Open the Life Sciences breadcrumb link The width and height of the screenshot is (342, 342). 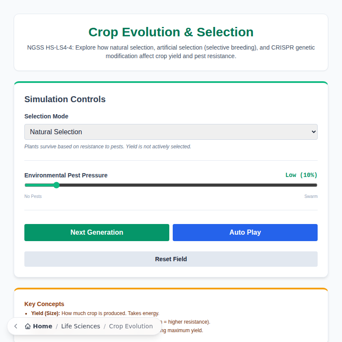tap(81, 326)
